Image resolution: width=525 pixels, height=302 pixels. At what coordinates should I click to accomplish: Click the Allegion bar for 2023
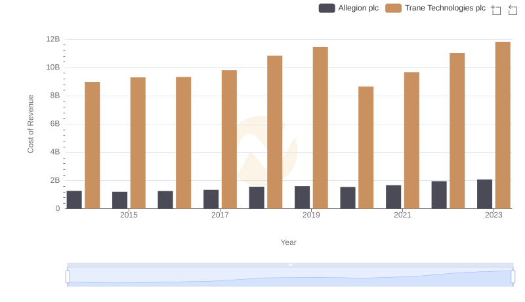[484, 194]
